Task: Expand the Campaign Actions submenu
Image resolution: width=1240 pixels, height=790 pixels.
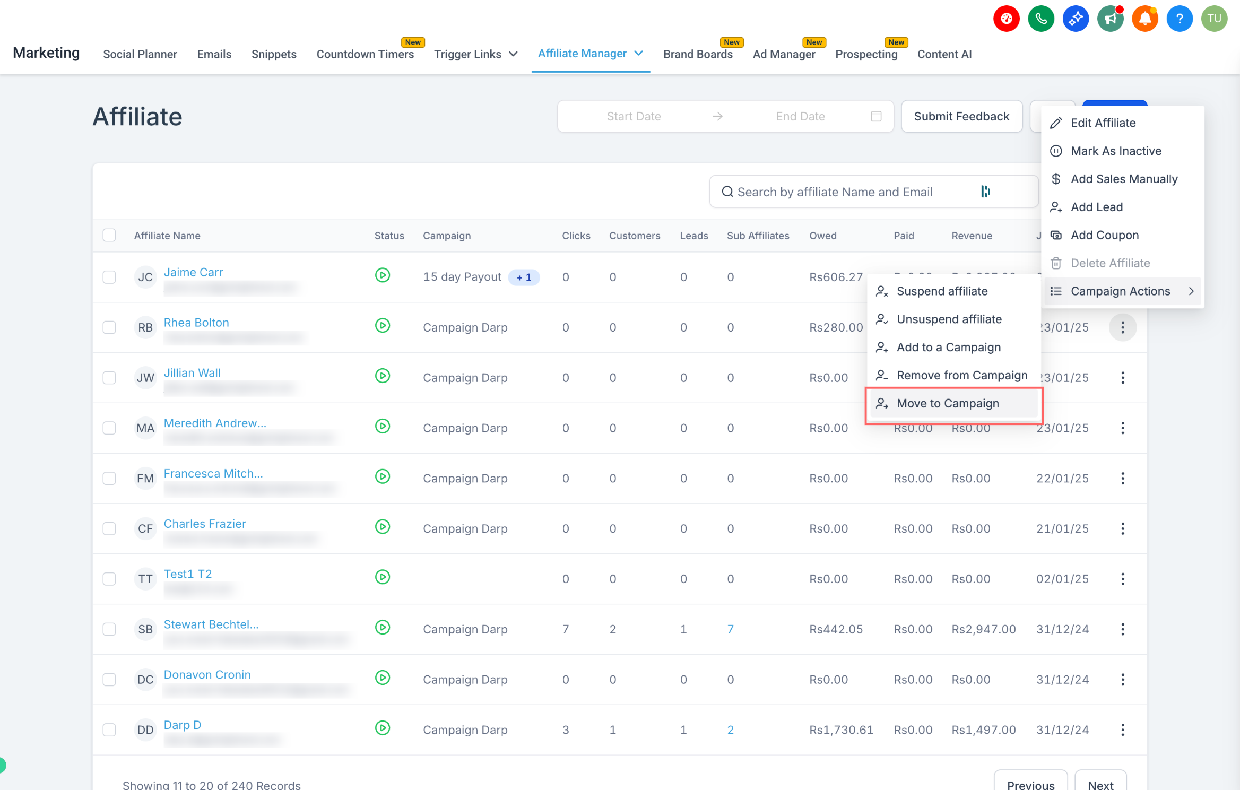Action: click(x=1122, y=291)
